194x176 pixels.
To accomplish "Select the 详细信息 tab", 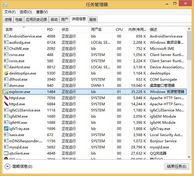I will pyautogui.click(x=79, y=19).
